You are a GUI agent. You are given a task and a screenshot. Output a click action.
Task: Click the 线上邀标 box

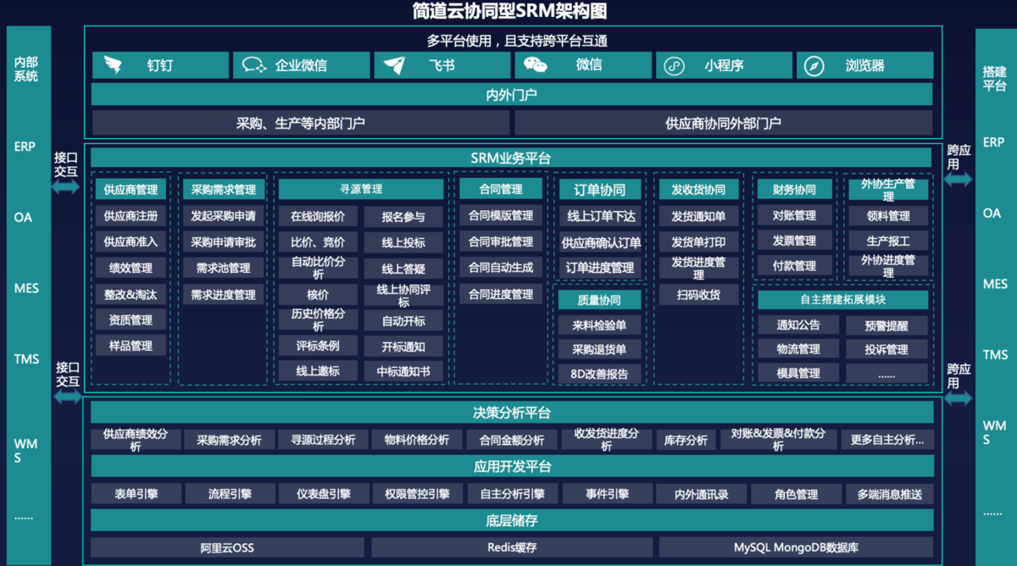point(318,371)
